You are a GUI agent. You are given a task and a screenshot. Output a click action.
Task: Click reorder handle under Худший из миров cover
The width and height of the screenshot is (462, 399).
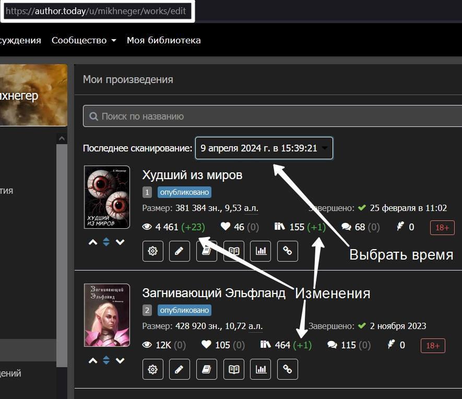(106, 242)
